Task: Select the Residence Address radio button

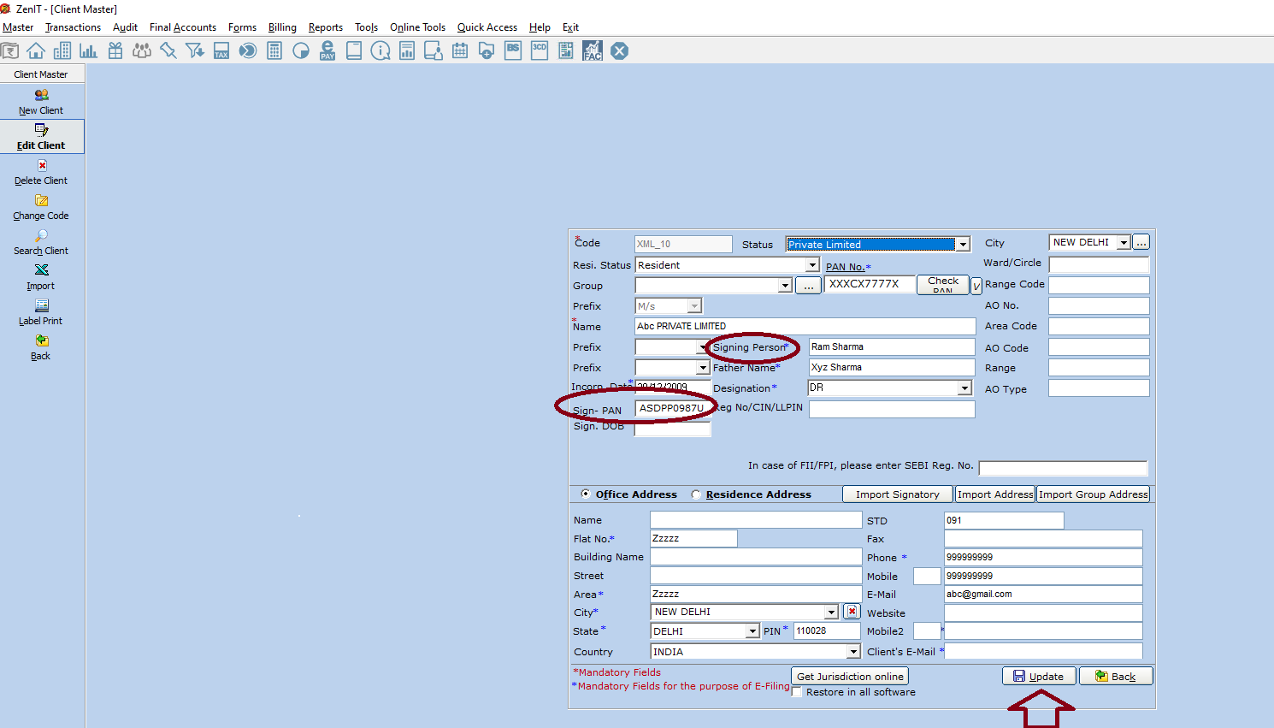Action: click(696, 494)
